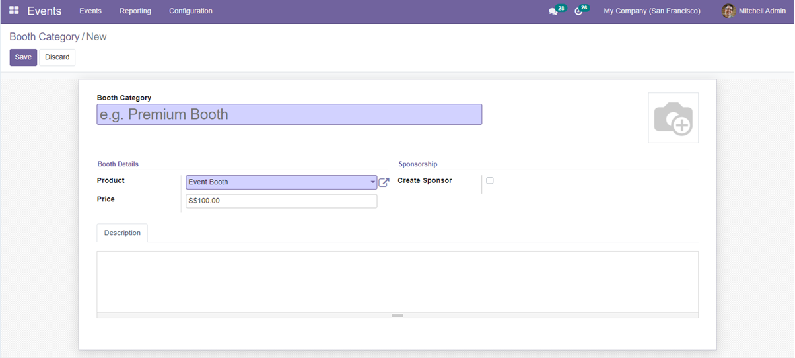Open the activities clock icon

click(578, 11)
